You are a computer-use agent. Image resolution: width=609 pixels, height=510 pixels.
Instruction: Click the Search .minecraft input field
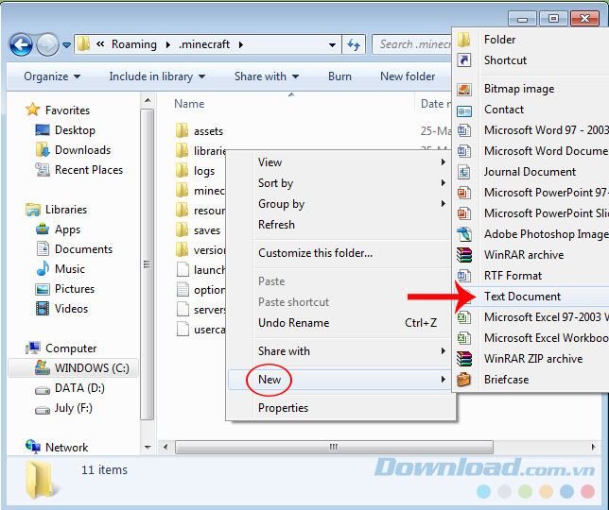412,44
